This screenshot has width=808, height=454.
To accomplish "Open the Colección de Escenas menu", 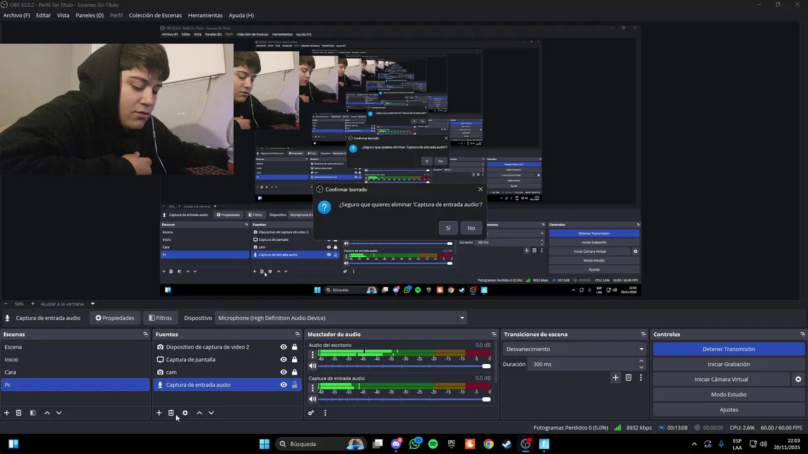I will [x=155, y=15].
